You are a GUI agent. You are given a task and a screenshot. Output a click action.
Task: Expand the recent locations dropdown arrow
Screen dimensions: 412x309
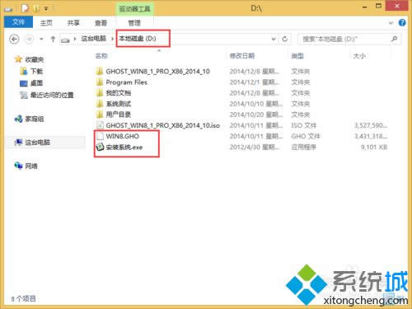coord(41,40)
